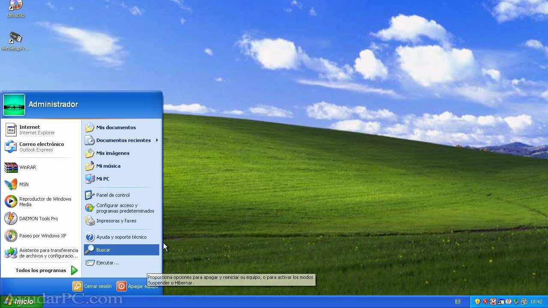Click the ES language indicator

tap(458, 302)
